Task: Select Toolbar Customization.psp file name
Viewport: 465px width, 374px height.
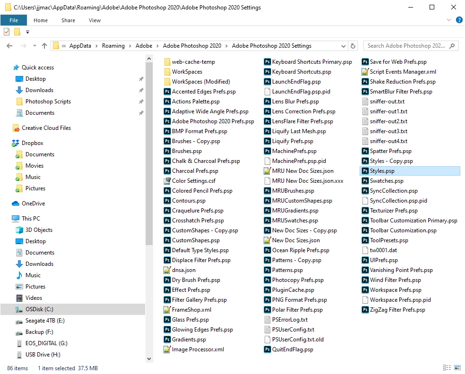Action: (403, 230)
